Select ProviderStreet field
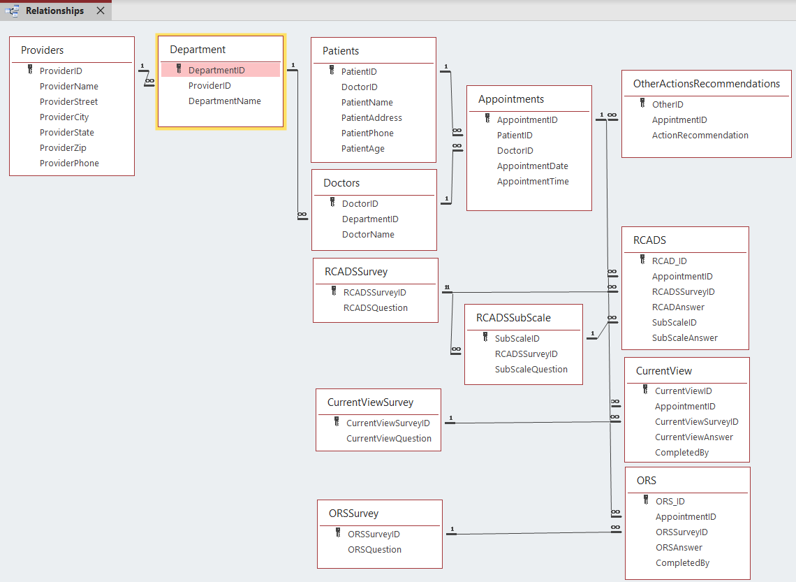The image size is (796, 582). coord(68,101)
